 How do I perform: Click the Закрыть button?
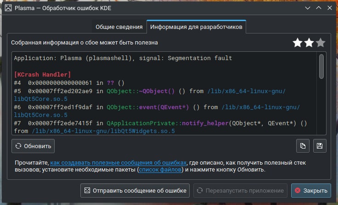click(311, 191)
